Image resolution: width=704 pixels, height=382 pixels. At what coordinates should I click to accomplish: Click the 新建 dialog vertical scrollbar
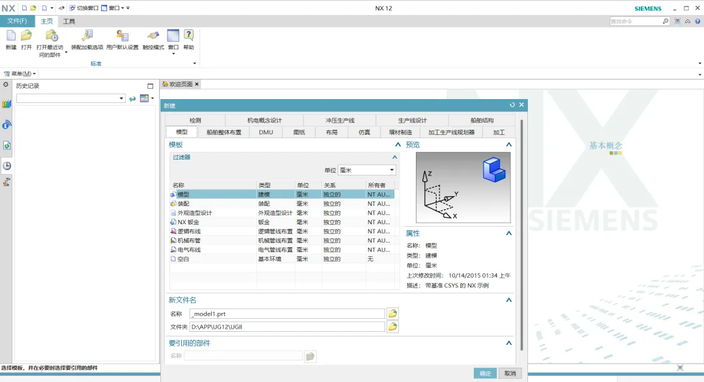click(x=521, y=236)
